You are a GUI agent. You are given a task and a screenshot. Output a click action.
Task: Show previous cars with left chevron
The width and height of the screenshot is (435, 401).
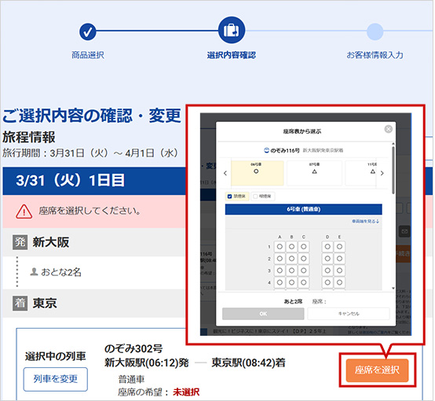[x=225, y=173]
